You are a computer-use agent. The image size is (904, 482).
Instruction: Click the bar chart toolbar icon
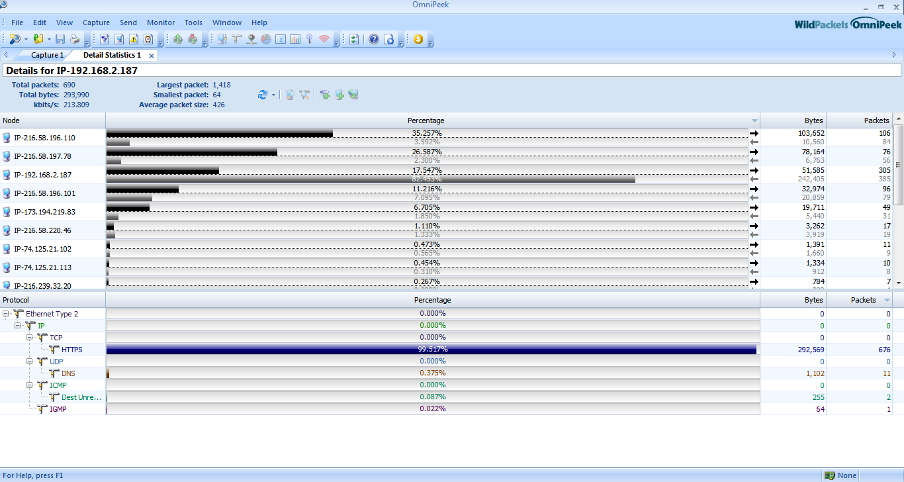[294, 39]
